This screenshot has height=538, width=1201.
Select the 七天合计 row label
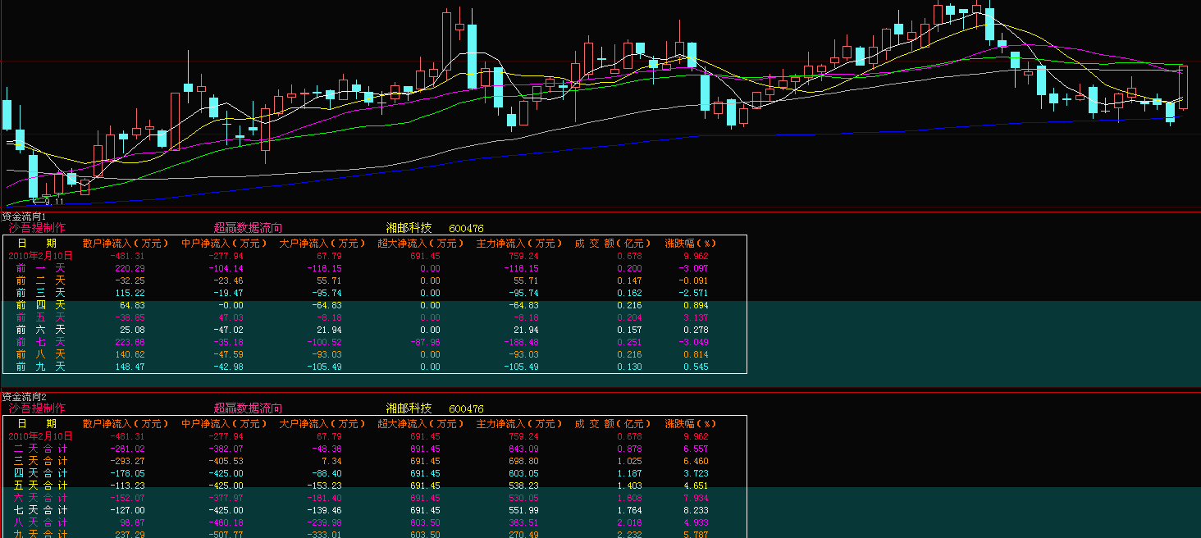click(40, 510)
